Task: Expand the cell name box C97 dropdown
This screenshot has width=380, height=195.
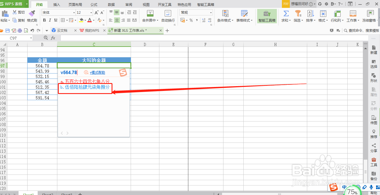Action: coord(31,38)
